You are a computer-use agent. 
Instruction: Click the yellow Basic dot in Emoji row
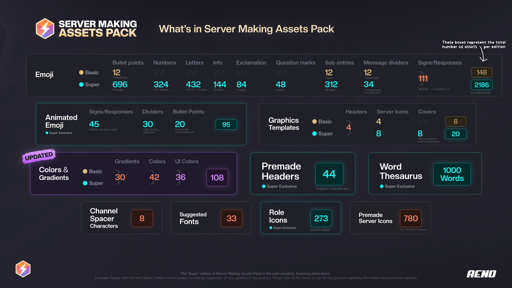[x=82, y=72]
